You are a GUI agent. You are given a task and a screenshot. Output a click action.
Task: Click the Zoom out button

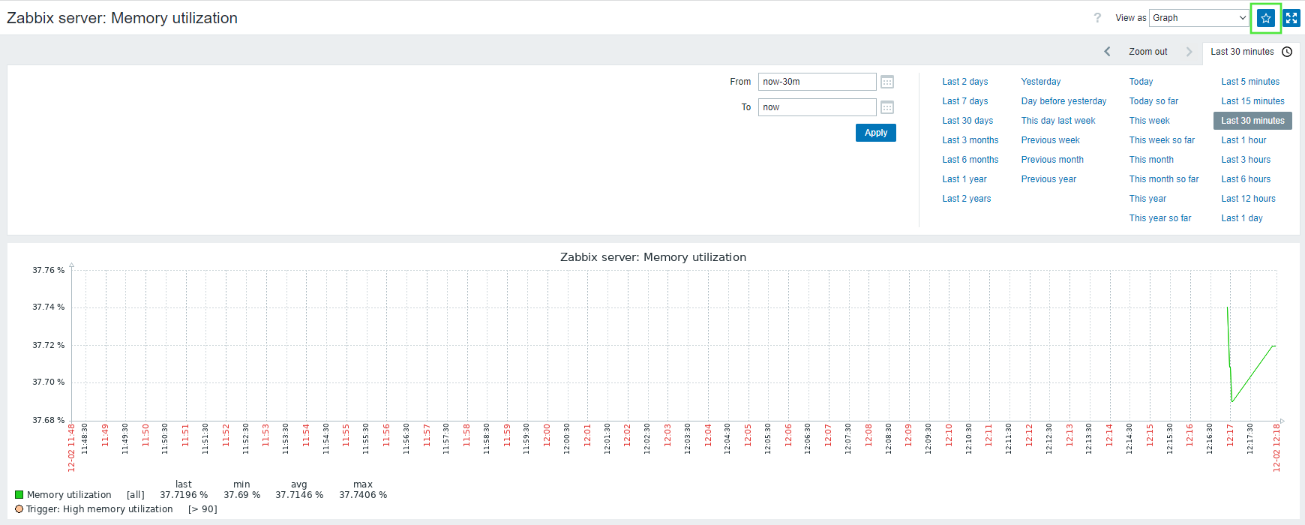point(1148,52)
